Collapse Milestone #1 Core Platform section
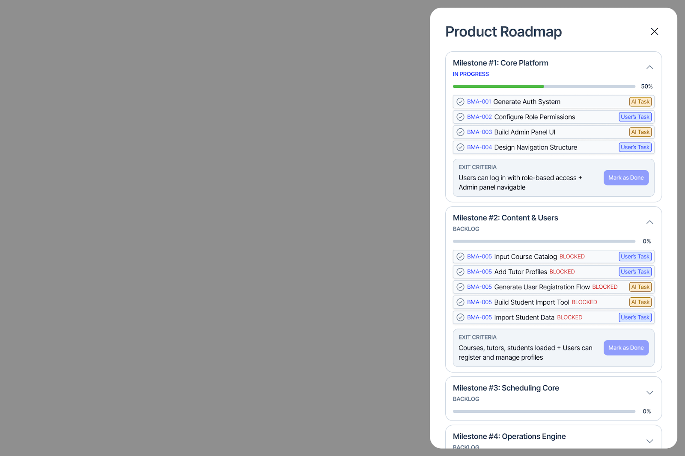The image size is (685, 456). (649, 67)
